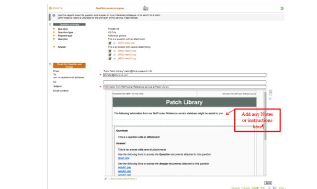The width and height of the screenshot is (317, 189).
Task: Click preview eye icon for needs2.png
Action: point(114,55)
